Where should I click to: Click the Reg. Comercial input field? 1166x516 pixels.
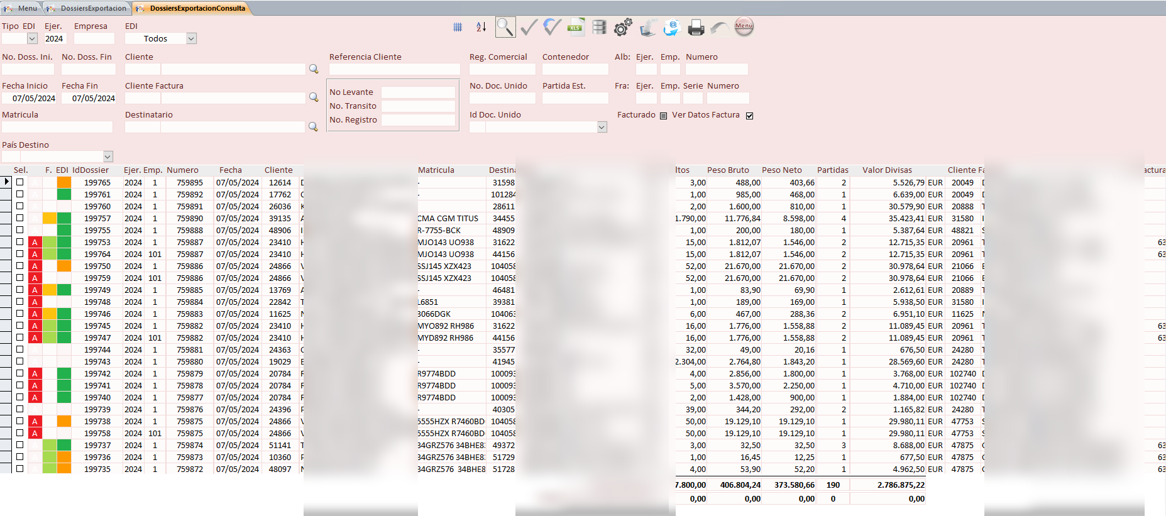point(502,69)
